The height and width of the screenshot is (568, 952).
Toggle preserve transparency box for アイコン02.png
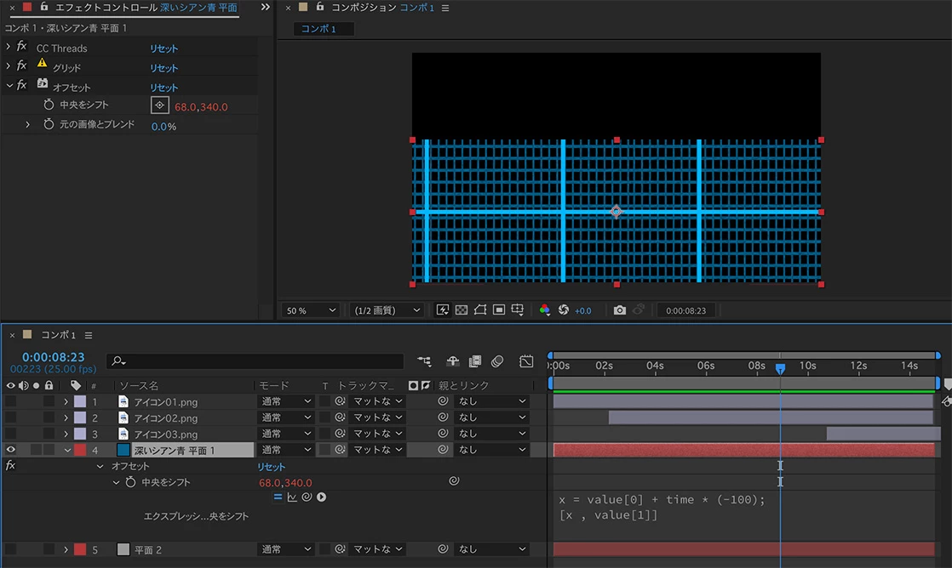point(324,417)
